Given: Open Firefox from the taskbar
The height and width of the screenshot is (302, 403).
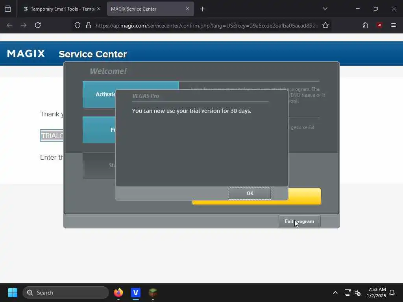Looking at the screenshot, I should pyautogui.click(x=118, y=293).
